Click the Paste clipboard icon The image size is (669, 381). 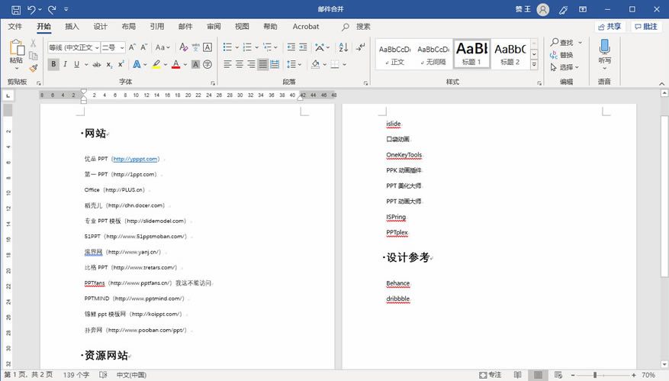coord(17,48)
